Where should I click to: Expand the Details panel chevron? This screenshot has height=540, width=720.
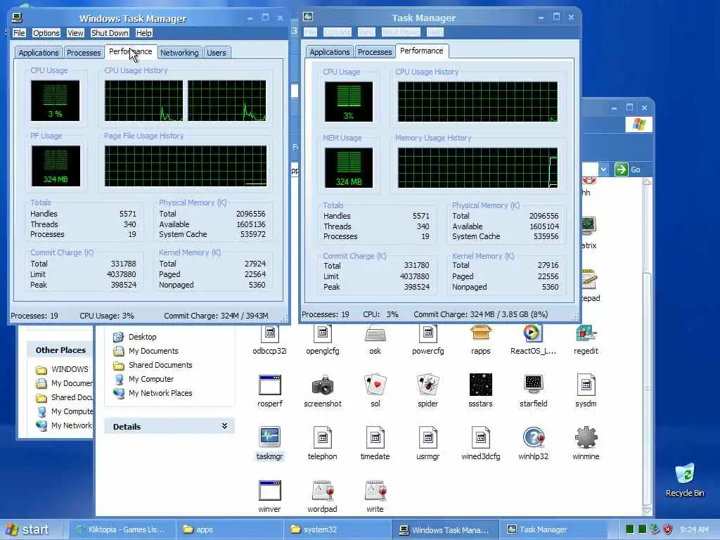click(224, 426)
